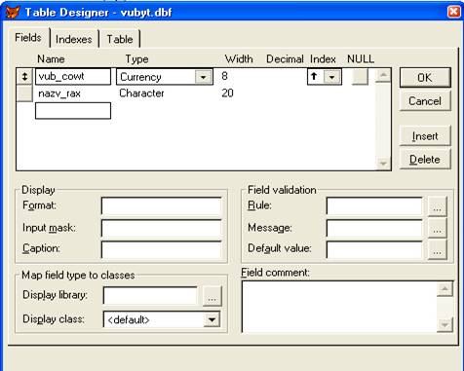Image resolution: width=464 pixels, height=371 pixels.
Task: Toggle the NULL button for vub_cowt
Action: [360, 77]
